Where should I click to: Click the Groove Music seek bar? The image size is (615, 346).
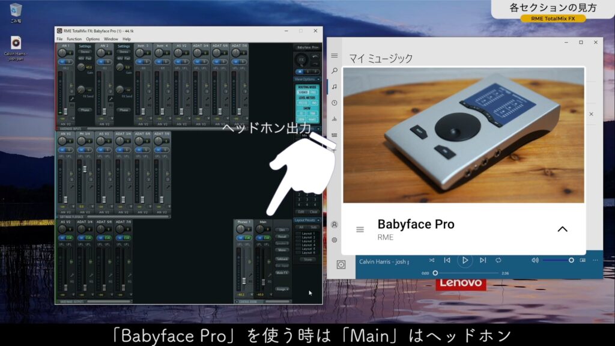(x=467, y=273)
